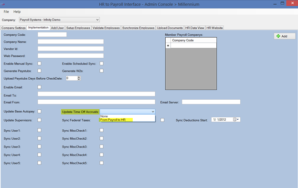The width and height of the screenshot is (298, 188).
Task: Click the green plus icon on Add
Action: [x=278, y=36]
